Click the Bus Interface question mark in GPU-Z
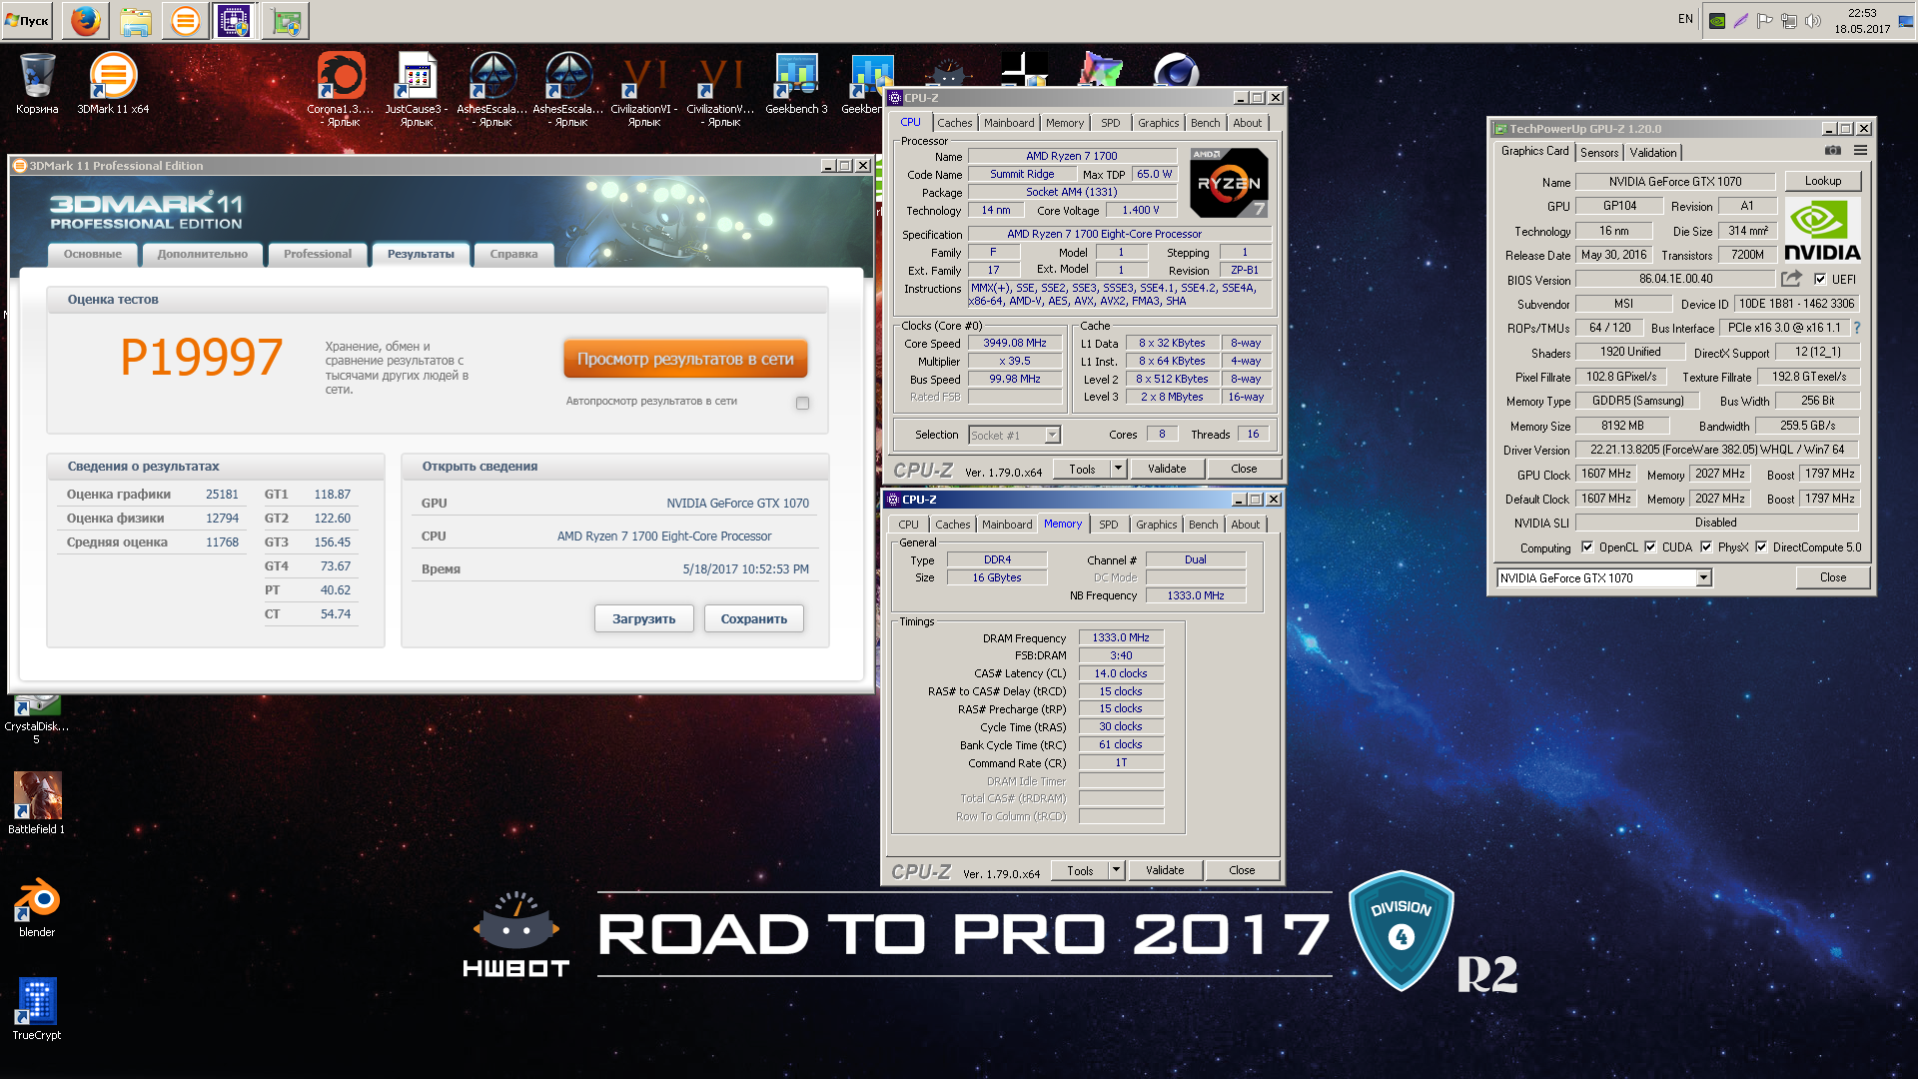The height and width of the screenshot is (1079, 1918). pos(1857,328)
